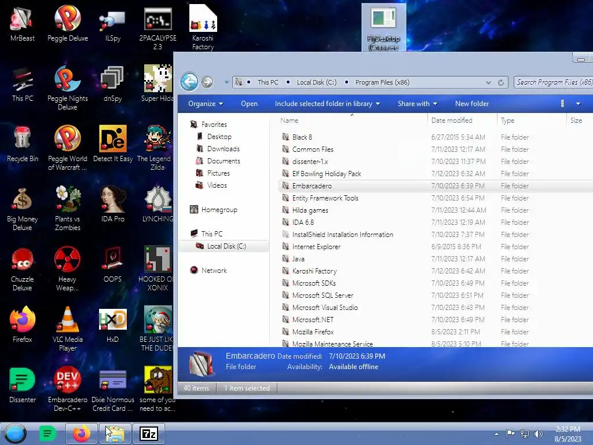Image resolution: width=593 pixels, height=445 pixels.
Task: Open Downloads in the navigation pane
Action: 223,149
